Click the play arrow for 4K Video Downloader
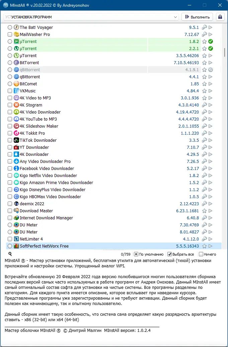Viewport: 228px width, 347px height. 210,112
